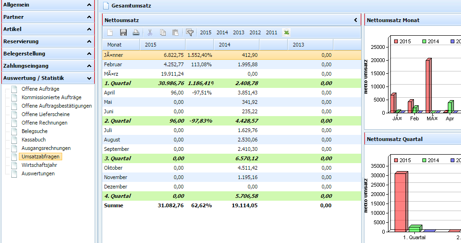Click the scissors Cut icon
This screenshot has height=243, width=461.
(150, 32)
